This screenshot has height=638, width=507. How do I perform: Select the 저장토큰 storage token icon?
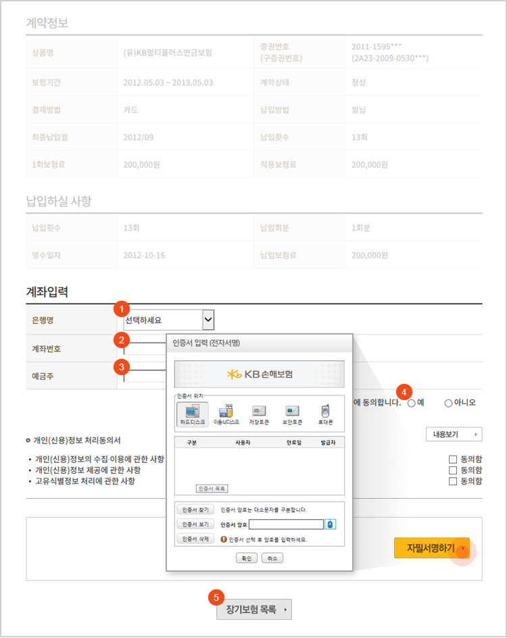[260, 414]
